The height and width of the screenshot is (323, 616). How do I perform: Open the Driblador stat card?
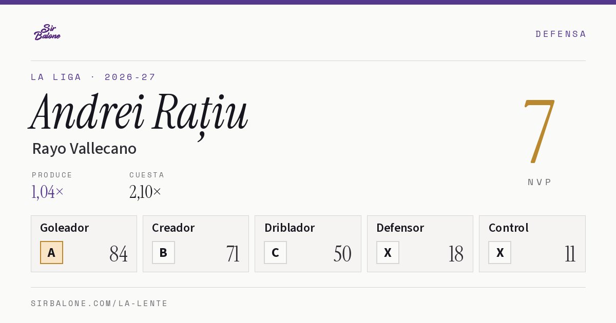(x=308, y=244)
